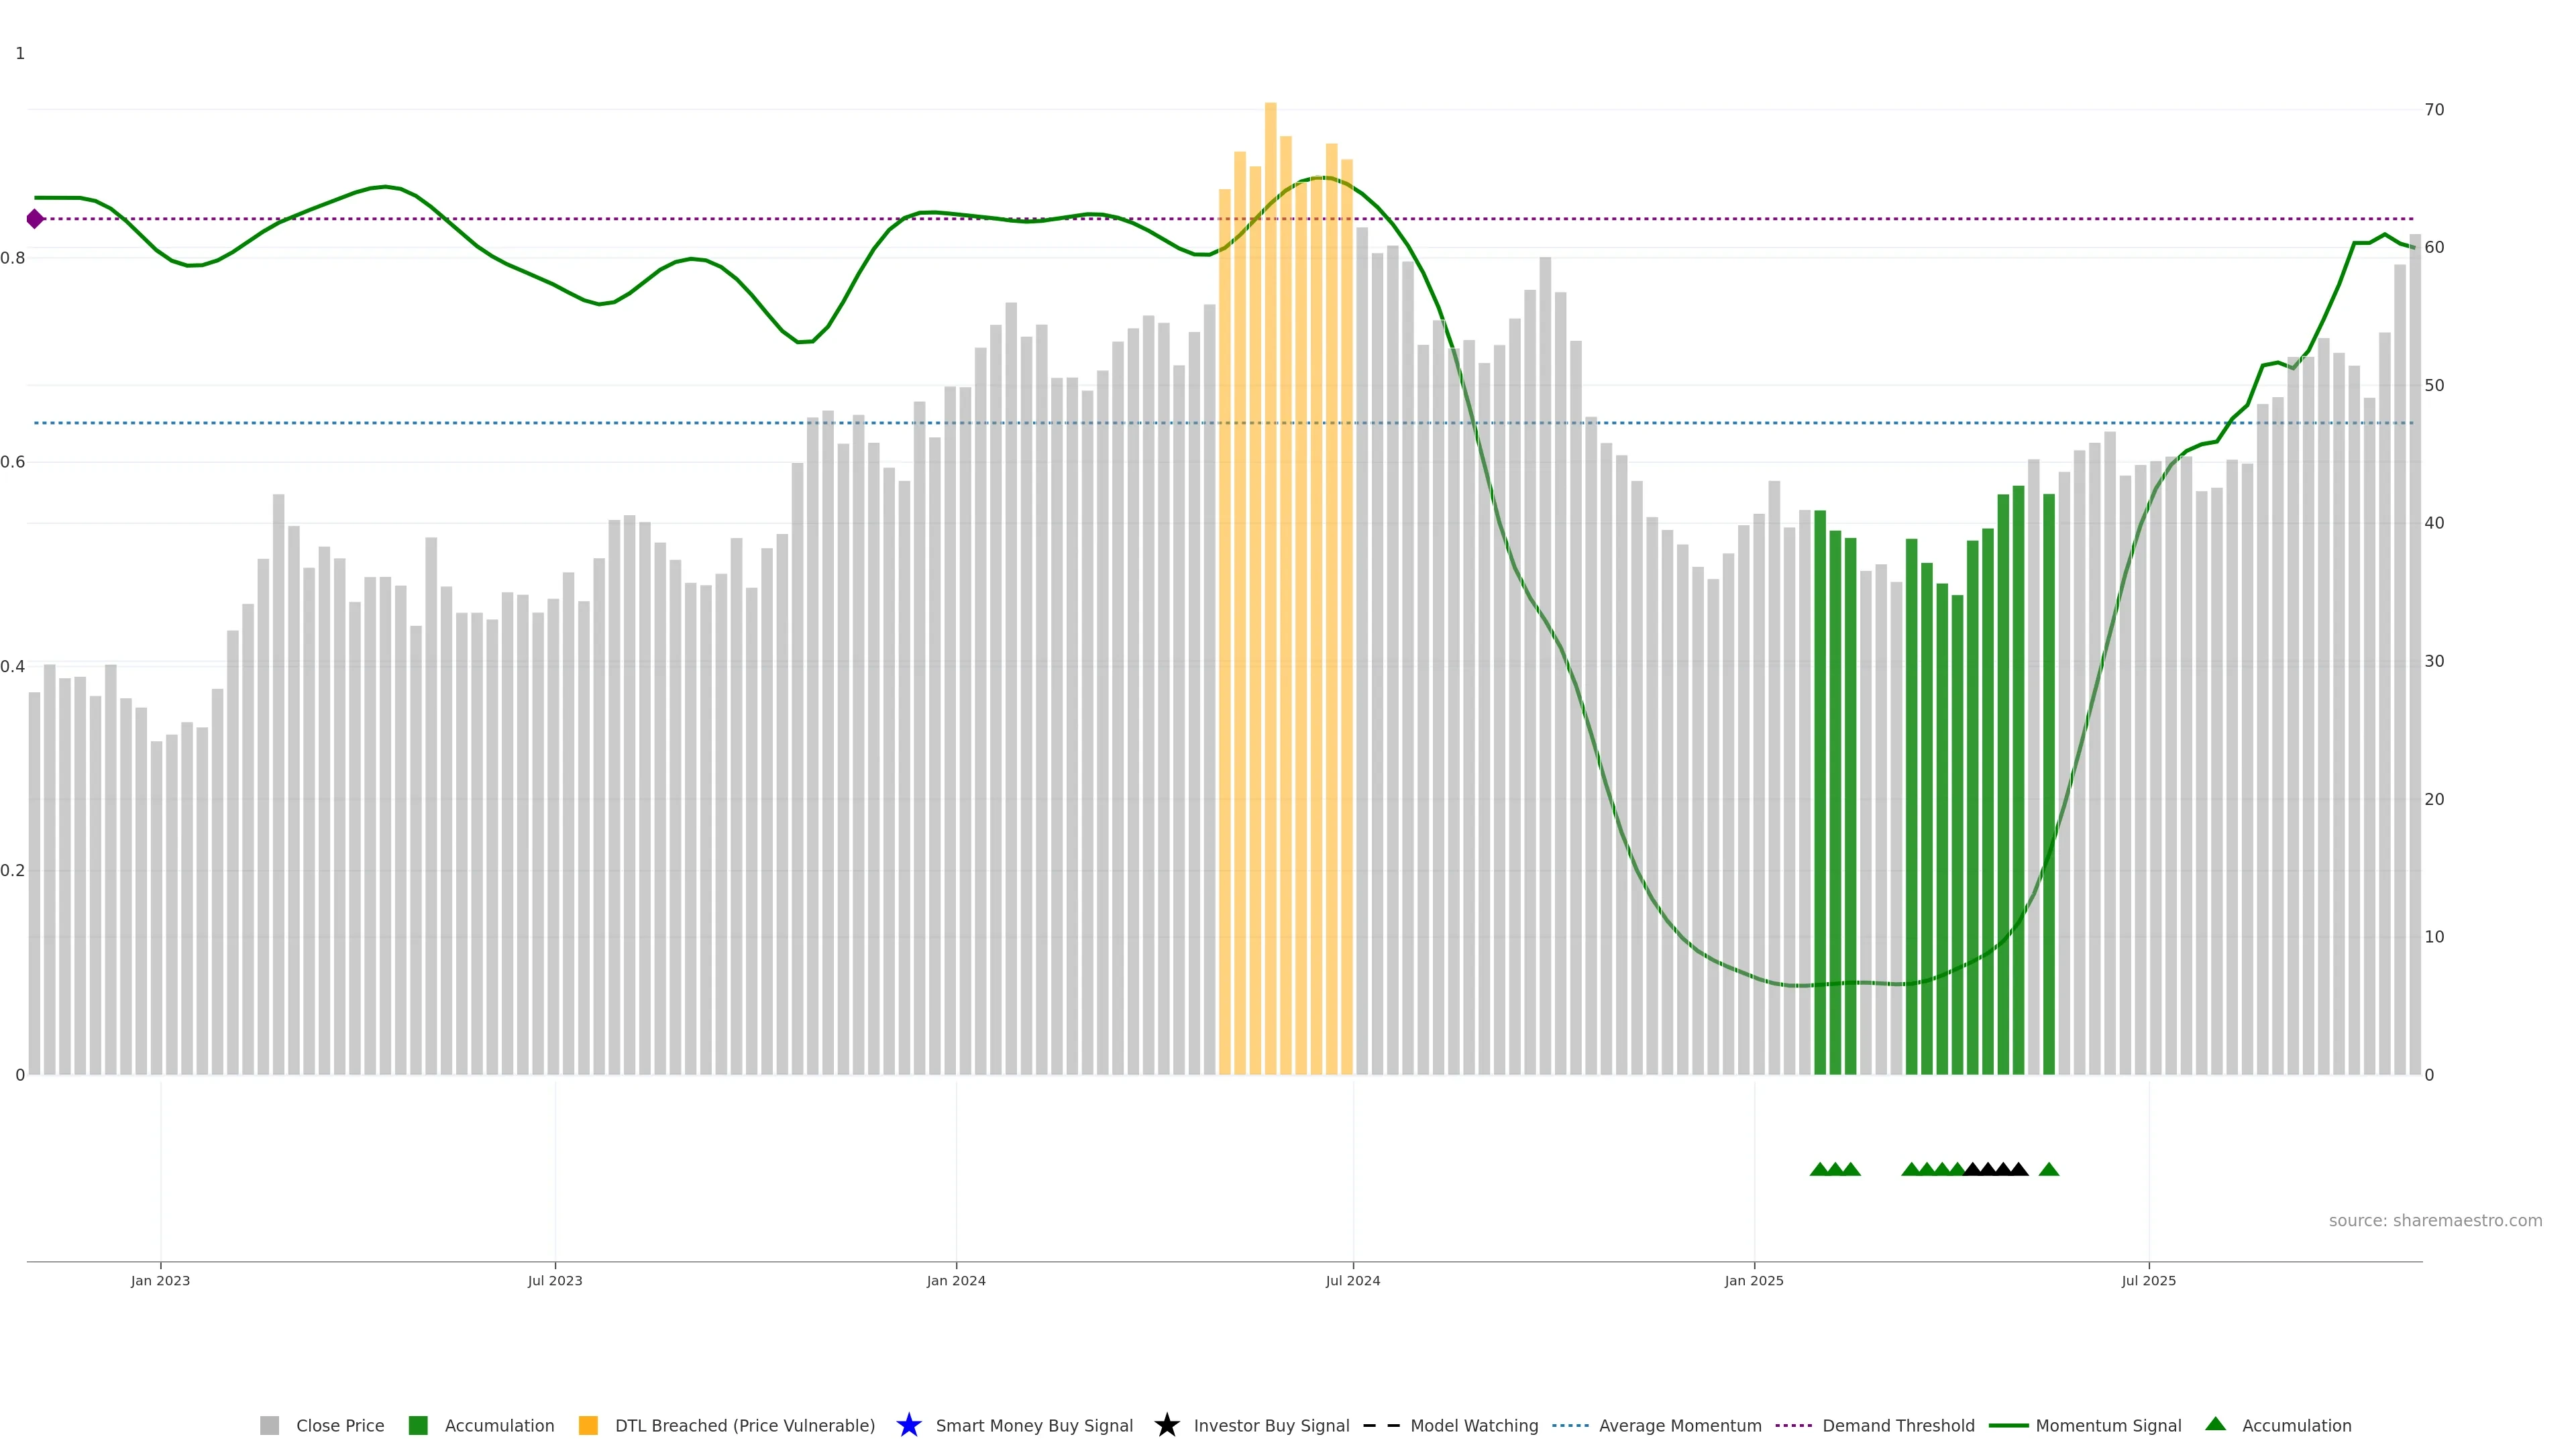
Task: Click the Jan 2023 x-axis label
Action: pos(160,1280)
